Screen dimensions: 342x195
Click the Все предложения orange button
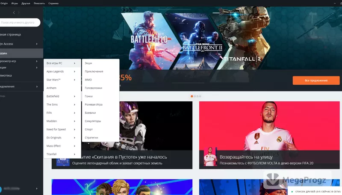tap(316, 80)
